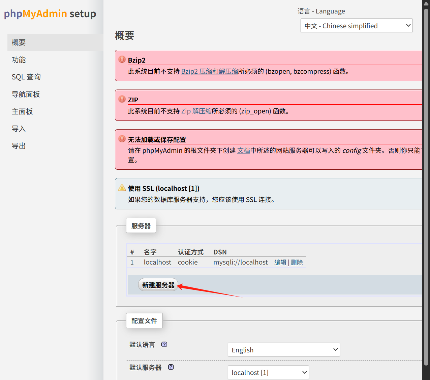Open the 导航面板 sidebar item
This screenshot has height=380, width=430.
tap(55, 94)
